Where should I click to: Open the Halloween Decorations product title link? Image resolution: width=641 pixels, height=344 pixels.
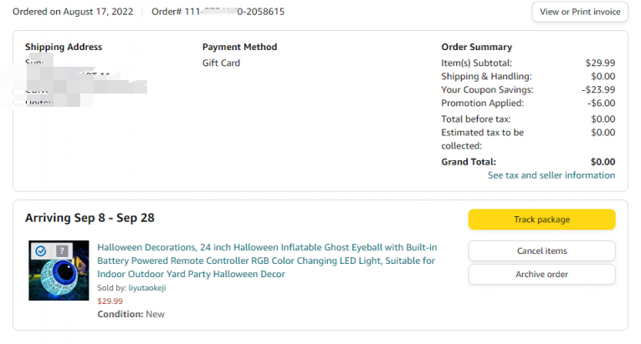(x=266, y=261)
